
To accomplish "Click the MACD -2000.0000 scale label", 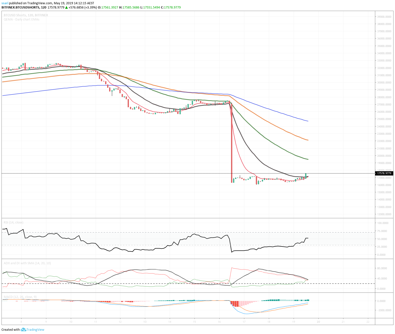I will [x=384, y=310].
